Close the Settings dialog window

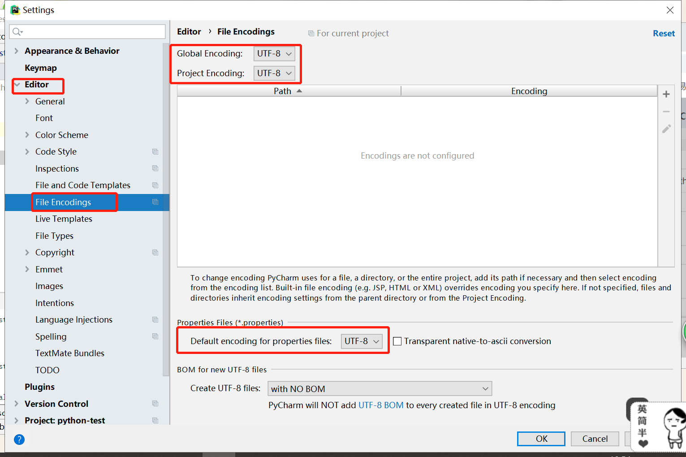(x=670, y=10)
